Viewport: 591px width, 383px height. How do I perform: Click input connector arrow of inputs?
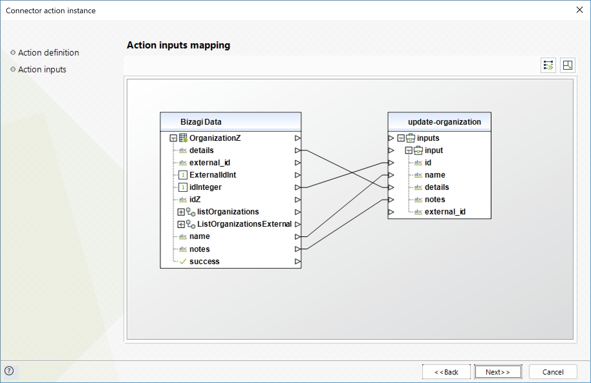click(391, 138)
